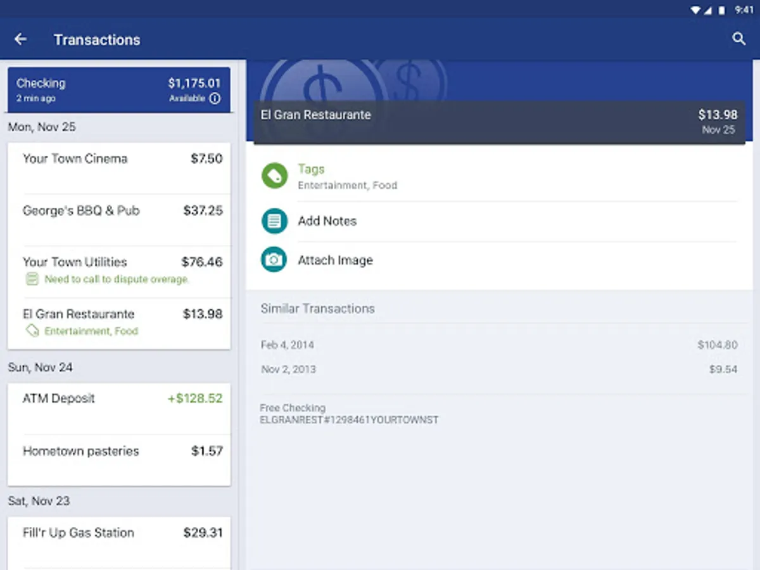Open the Nov 2, 2013 similar transaction
Image resolution: width=760 pixels, height=570 pixels.
coord(499,369)
